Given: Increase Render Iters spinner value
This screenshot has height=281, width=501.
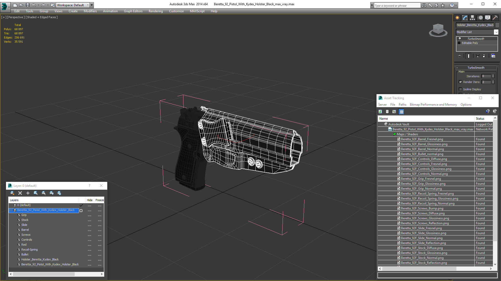Looking at the screenshot, I should [493, 81].
